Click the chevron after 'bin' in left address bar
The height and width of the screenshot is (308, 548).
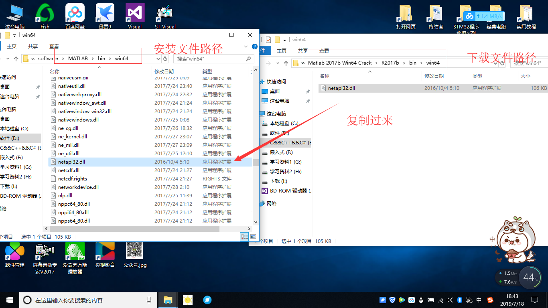click(110, 59)
